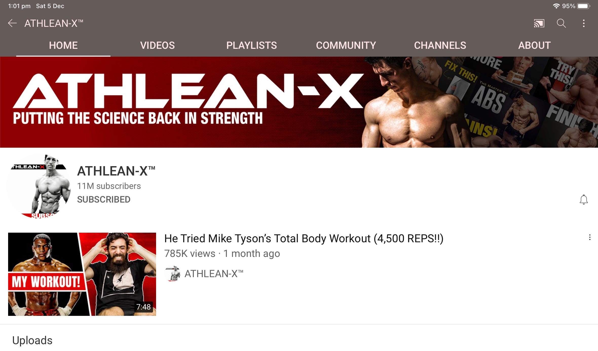Tap the back arrow icon
This screenshot has width=598, height=351.
[x=12, y=23]
